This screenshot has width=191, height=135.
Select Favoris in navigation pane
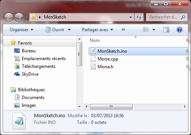(x=40, y=43)
